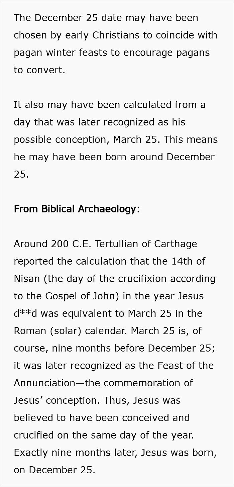Click the words 'to convert.' ending first paragraph

click(x=39, y=70)
